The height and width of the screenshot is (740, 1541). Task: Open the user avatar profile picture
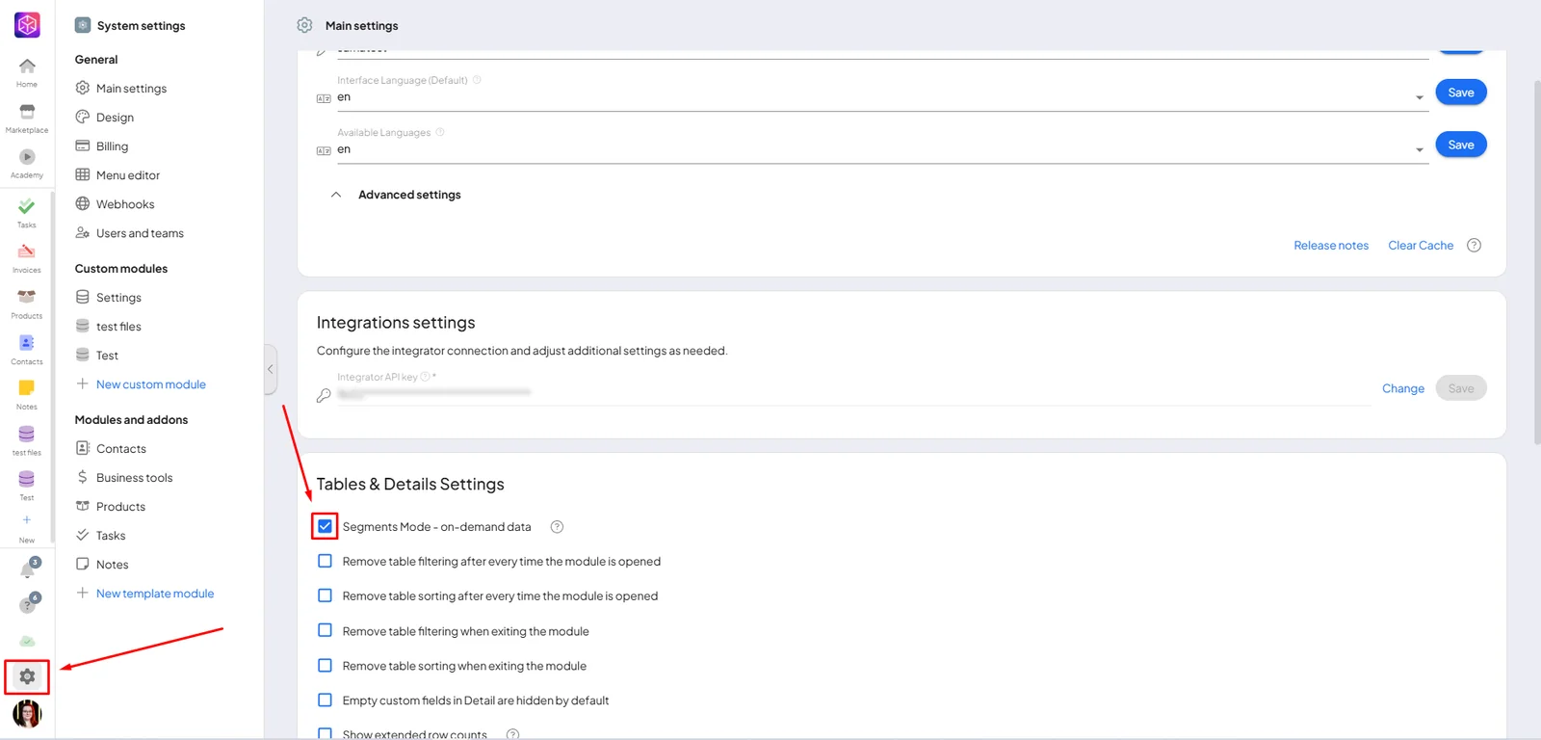pyautogui.click(x=27, y=714)
